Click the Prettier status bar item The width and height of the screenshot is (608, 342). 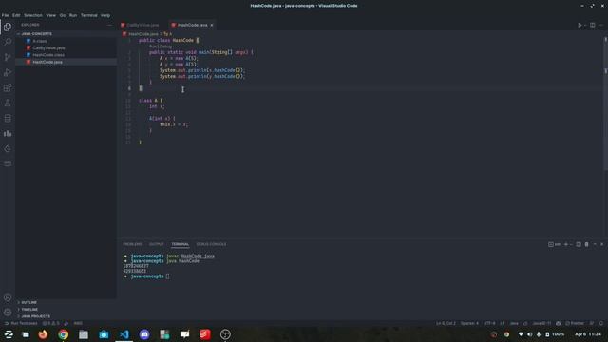tap(575, 323)
